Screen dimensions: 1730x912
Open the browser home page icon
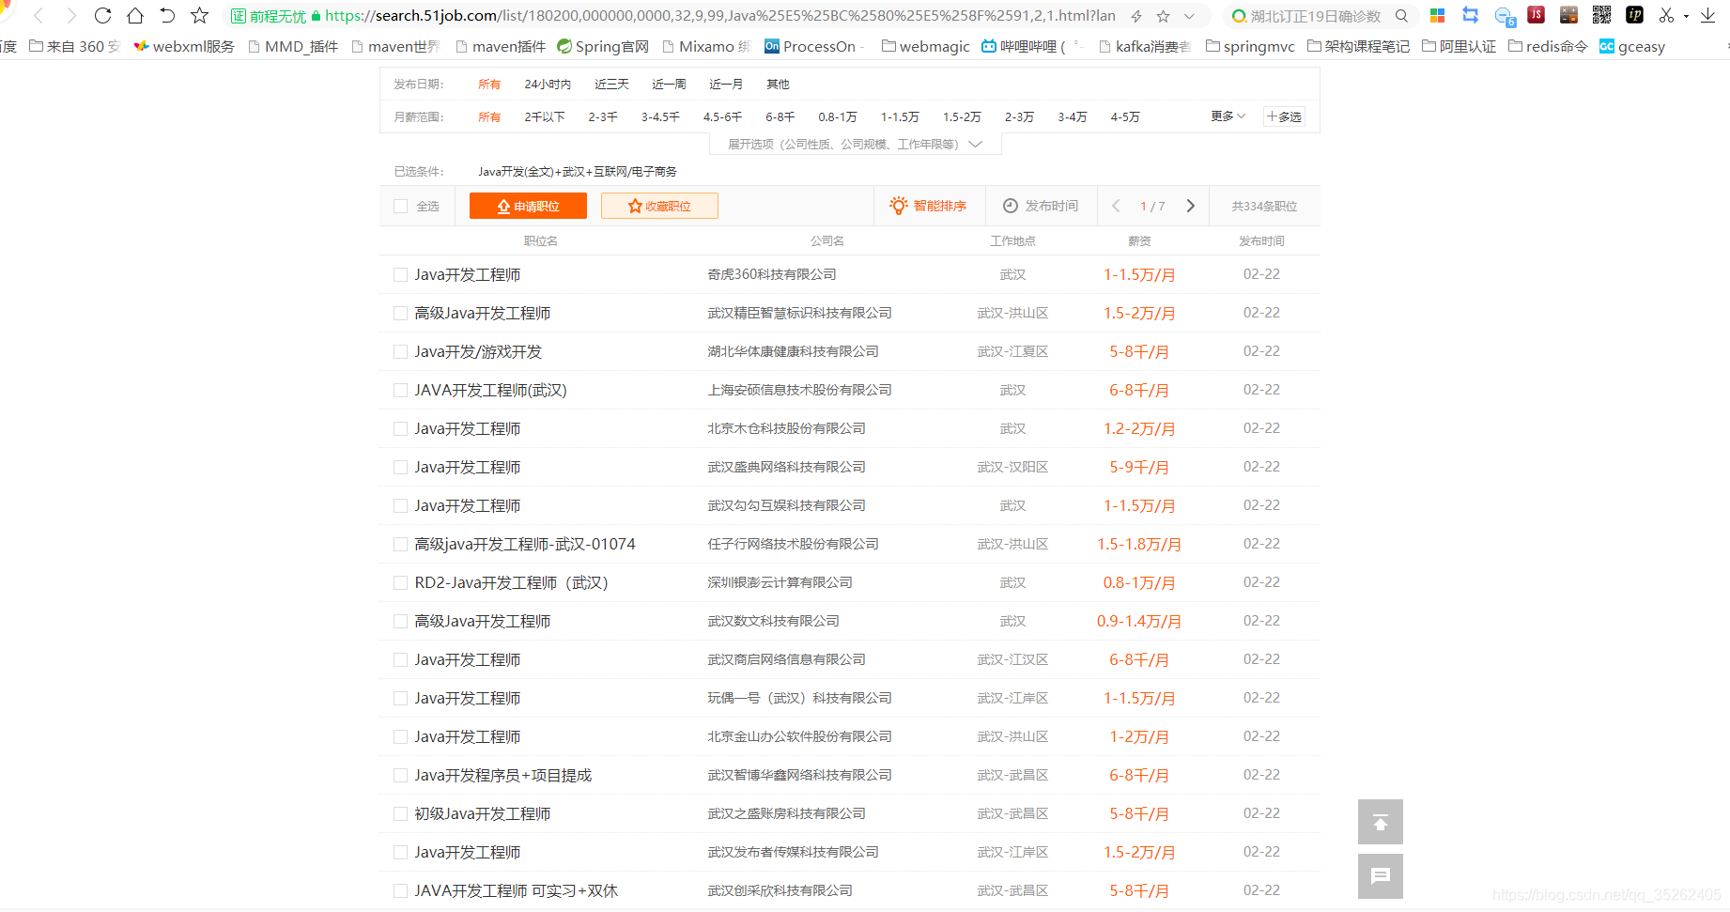tap(135, 16)
